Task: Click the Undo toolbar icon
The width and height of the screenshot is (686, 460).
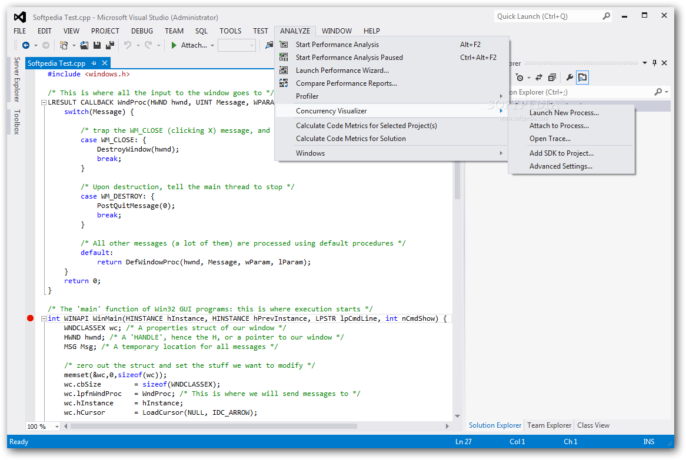Action: coord(128,45)
